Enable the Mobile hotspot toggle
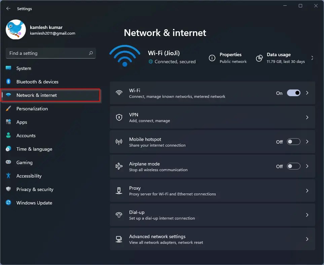Viewport: 324px width, 265px height. click(294, 142)
